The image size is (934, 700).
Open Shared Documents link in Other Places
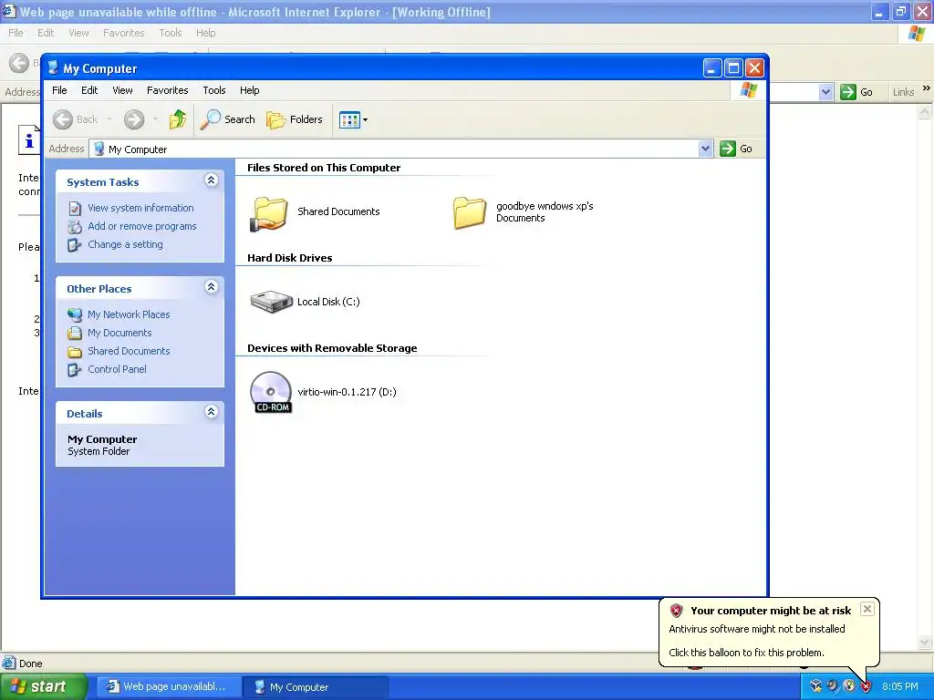tap(129, 351)
